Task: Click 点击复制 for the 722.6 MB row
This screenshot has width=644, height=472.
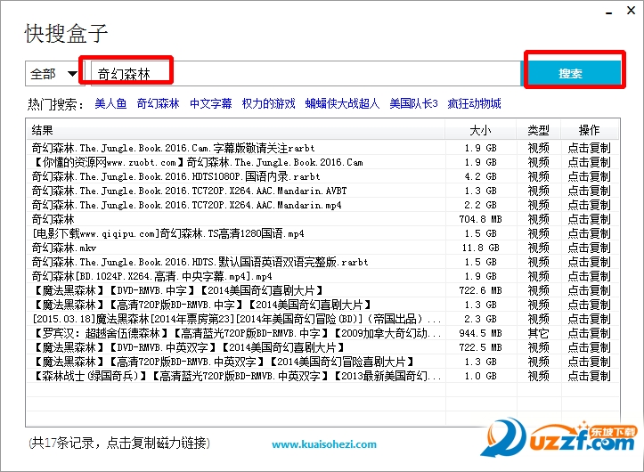Action: coord(590,290)
